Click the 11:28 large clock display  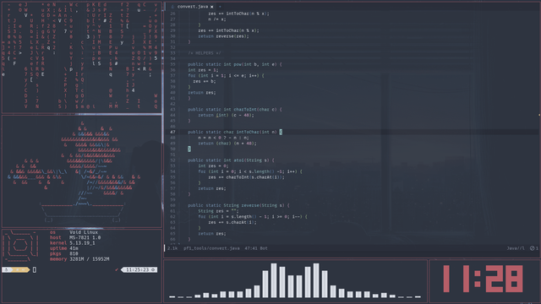[x=483, y=279]
